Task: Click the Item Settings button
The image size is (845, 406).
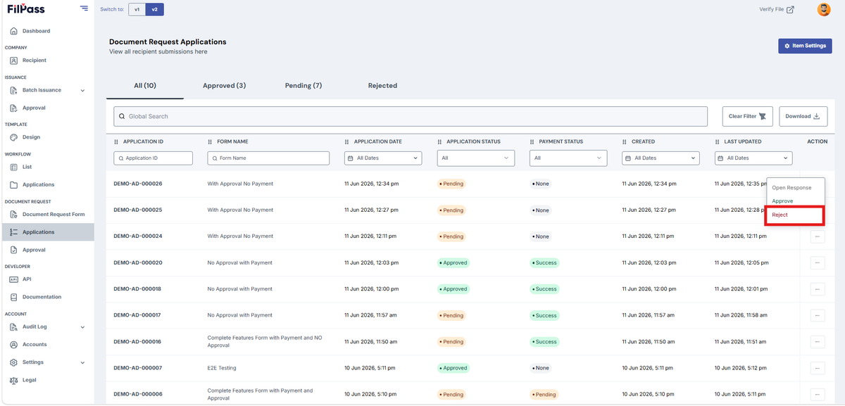Action: click(805, 46)
